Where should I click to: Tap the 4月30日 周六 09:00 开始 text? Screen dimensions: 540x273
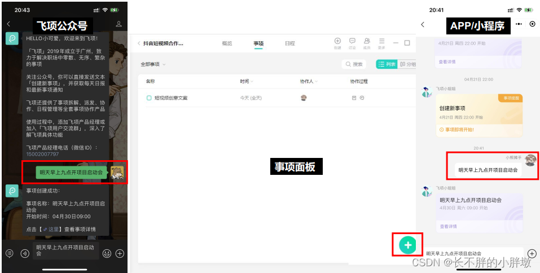[x=464, y=208]
